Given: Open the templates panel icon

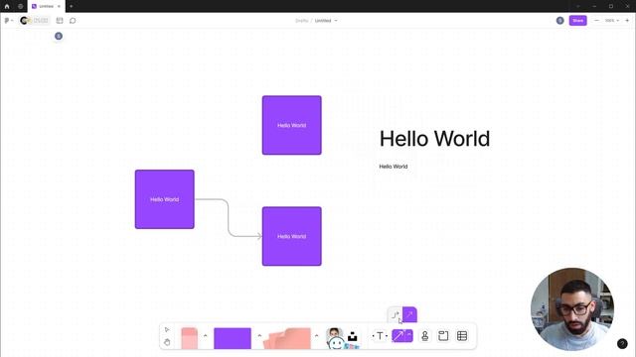Looking at the screenshot, I should (60, 20).
